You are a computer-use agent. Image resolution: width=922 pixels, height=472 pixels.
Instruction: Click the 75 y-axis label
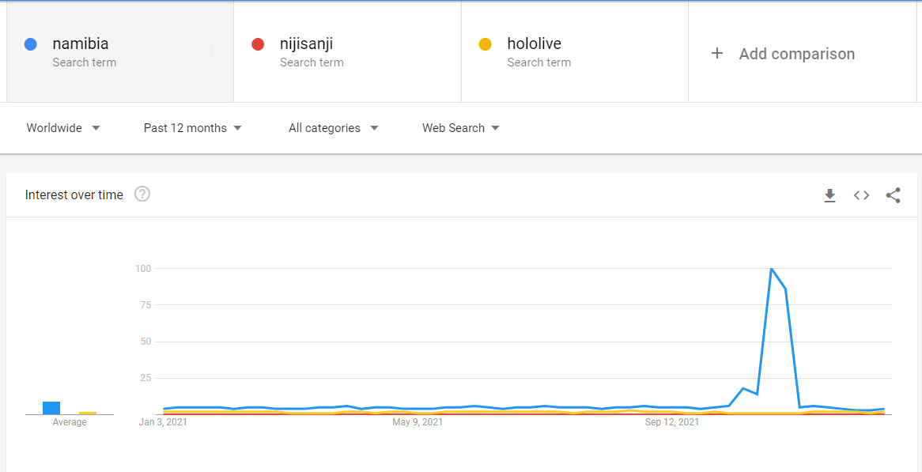(x=145, y=305)
